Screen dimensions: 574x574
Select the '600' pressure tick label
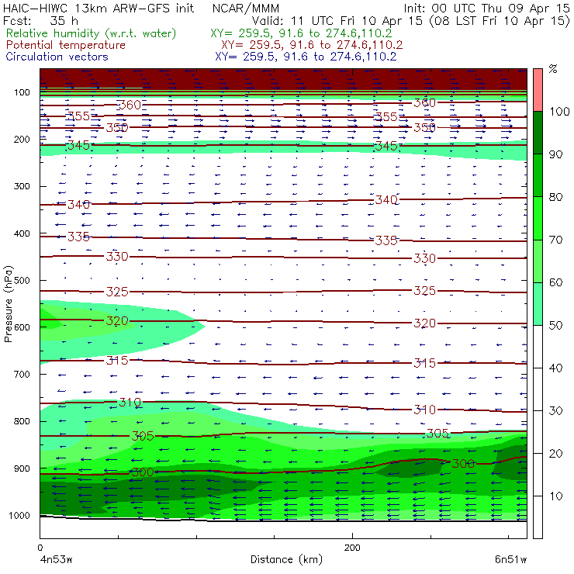coord(22,327)
